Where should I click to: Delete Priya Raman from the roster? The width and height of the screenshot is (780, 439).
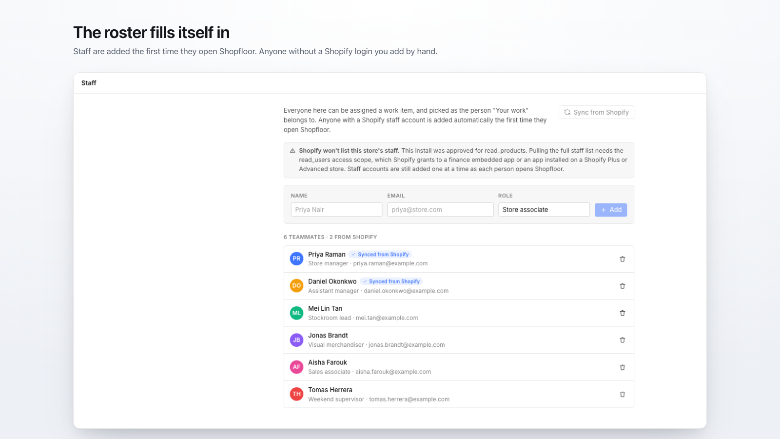point(623,259)
